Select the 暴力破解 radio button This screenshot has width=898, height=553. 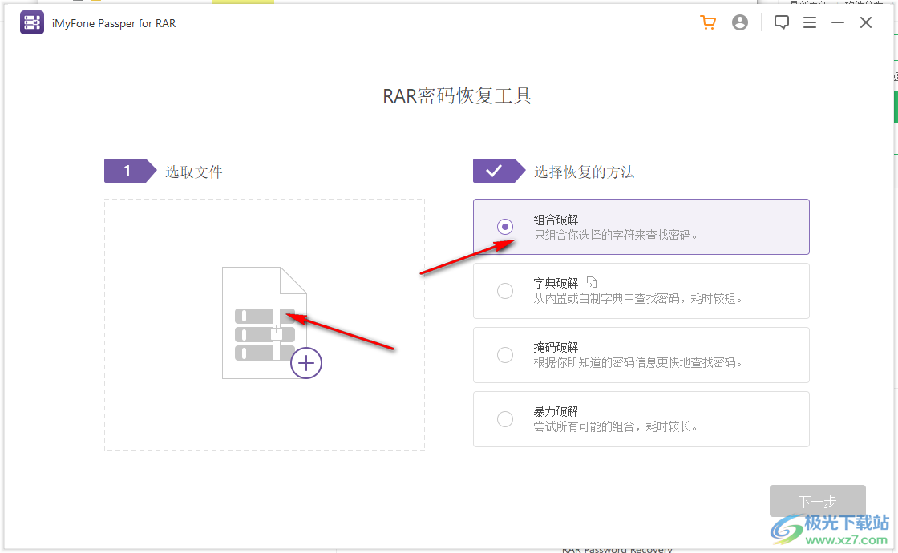(505, 419)
